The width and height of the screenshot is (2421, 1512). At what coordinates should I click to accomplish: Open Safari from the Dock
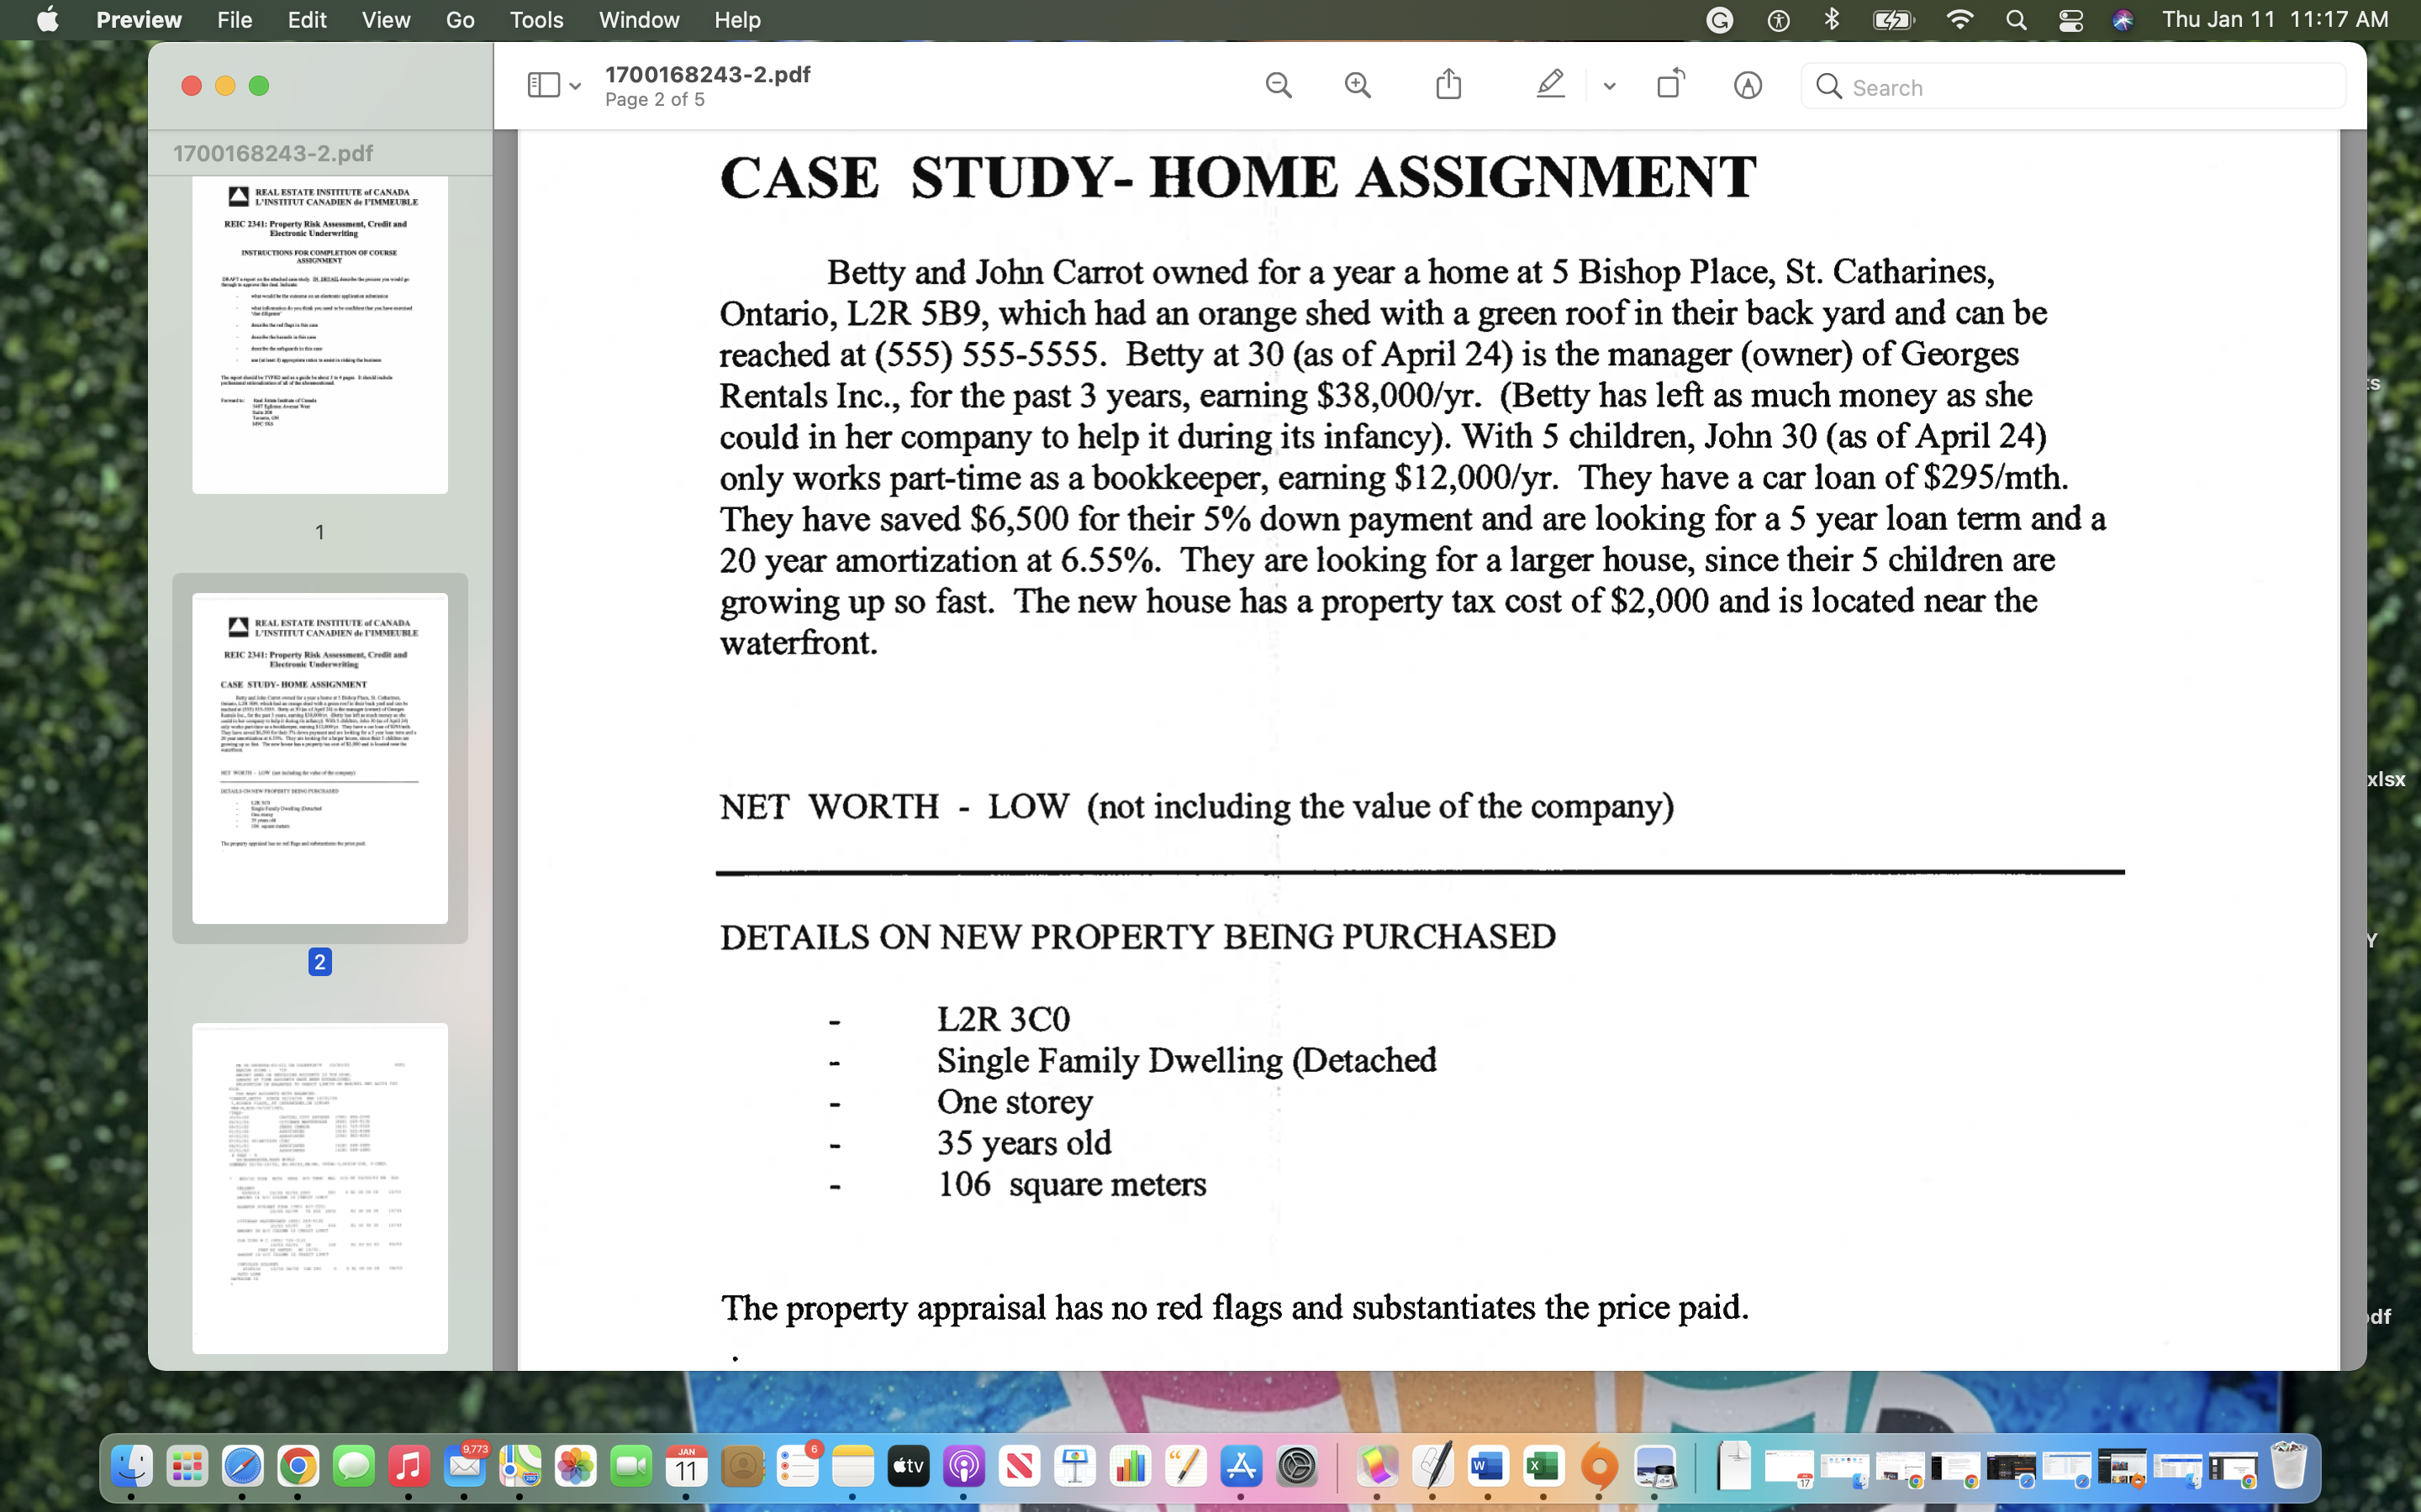tap(242, 1467)
